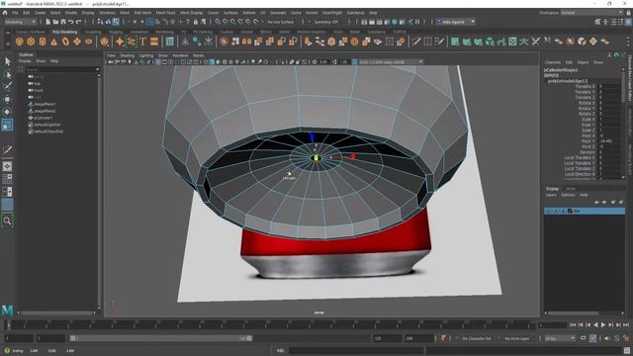The width and height of the screenshot is (633, 356).
Task: Open the Outliner Display menu
Action: click(25, 61)
